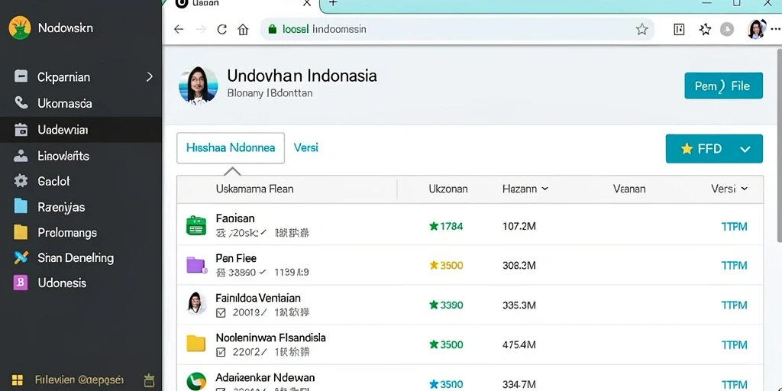Click TTPM link in Faoican row
782x391 pixels.
(x=734, y=226)
